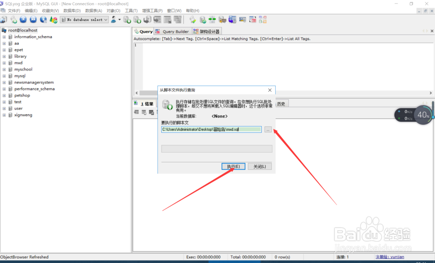The height and width of the screenshot is (263, 435).
Task: Click the Execute Query play icon
Action: pyautogui.click(x=23, y=19)
